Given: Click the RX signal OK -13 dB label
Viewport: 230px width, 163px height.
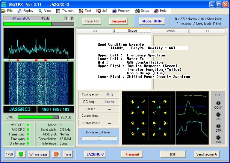Looking at the screenshot, I should [x=27, y=18].
